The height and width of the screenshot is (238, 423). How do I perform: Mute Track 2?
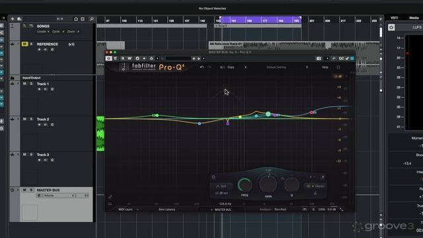click(24, 119)
